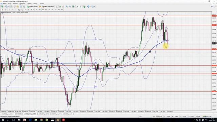Image resolution: width=217 pixels, height=122 pixels.
Task: Switch chart to line chart view
Action: 63,6
